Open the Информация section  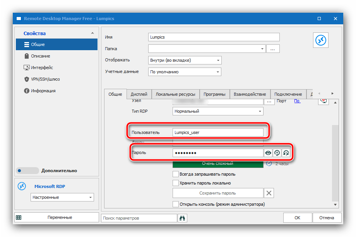43,91
